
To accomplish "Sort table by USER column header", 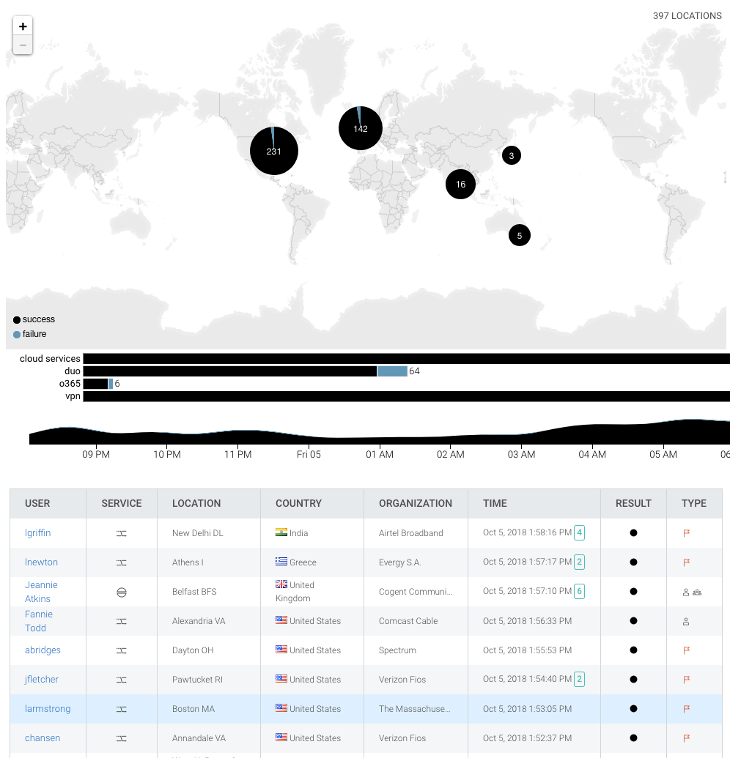I will tap(37, 503).
